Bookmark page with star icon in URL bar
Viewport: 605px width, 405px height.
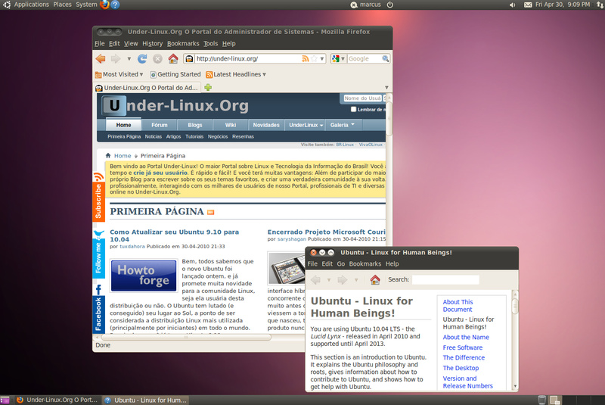(x=314, y=59)
